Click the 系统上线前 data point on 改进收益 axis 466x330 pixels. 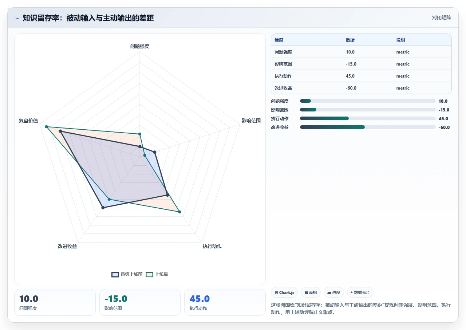click(x=103, y=208)
